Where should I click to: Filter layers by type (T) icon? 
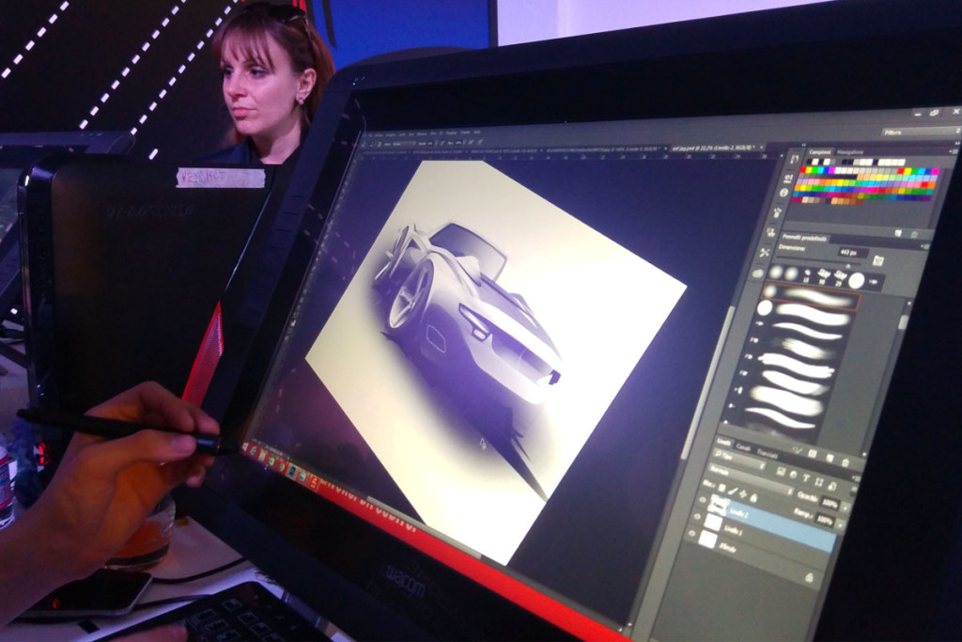pos(805,478)
